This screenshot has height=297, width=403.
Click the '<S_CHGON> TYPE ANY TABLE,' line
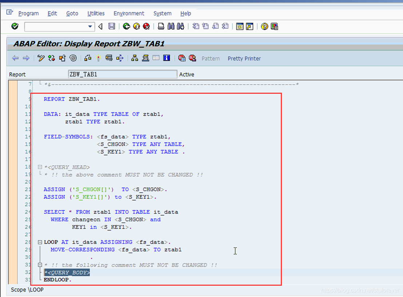[x=141, y=144]
